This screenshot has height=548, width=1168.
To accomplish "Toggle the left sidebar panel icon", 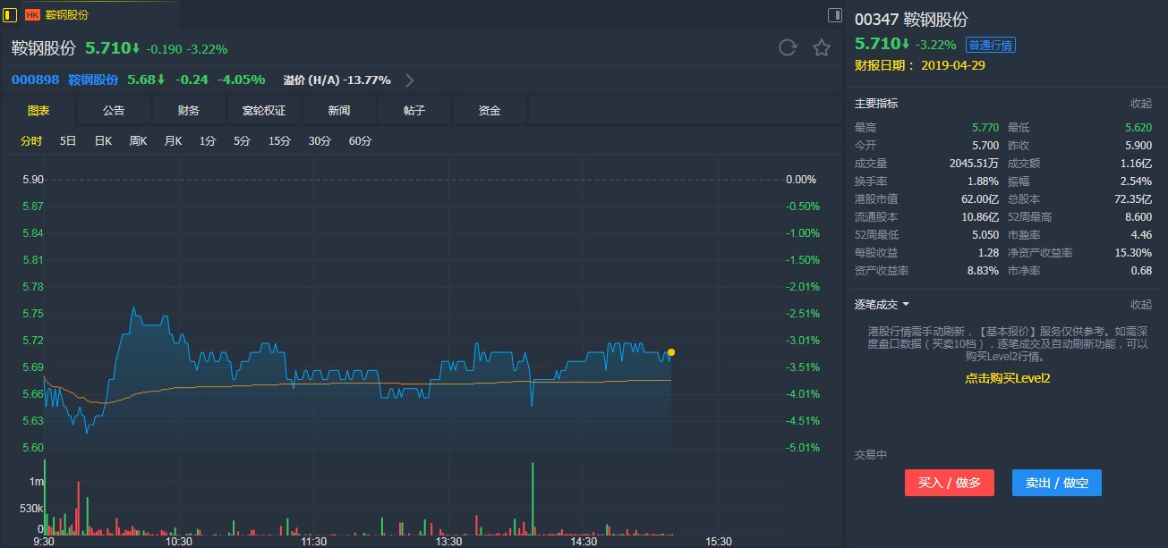I will [x=11, y=14].
